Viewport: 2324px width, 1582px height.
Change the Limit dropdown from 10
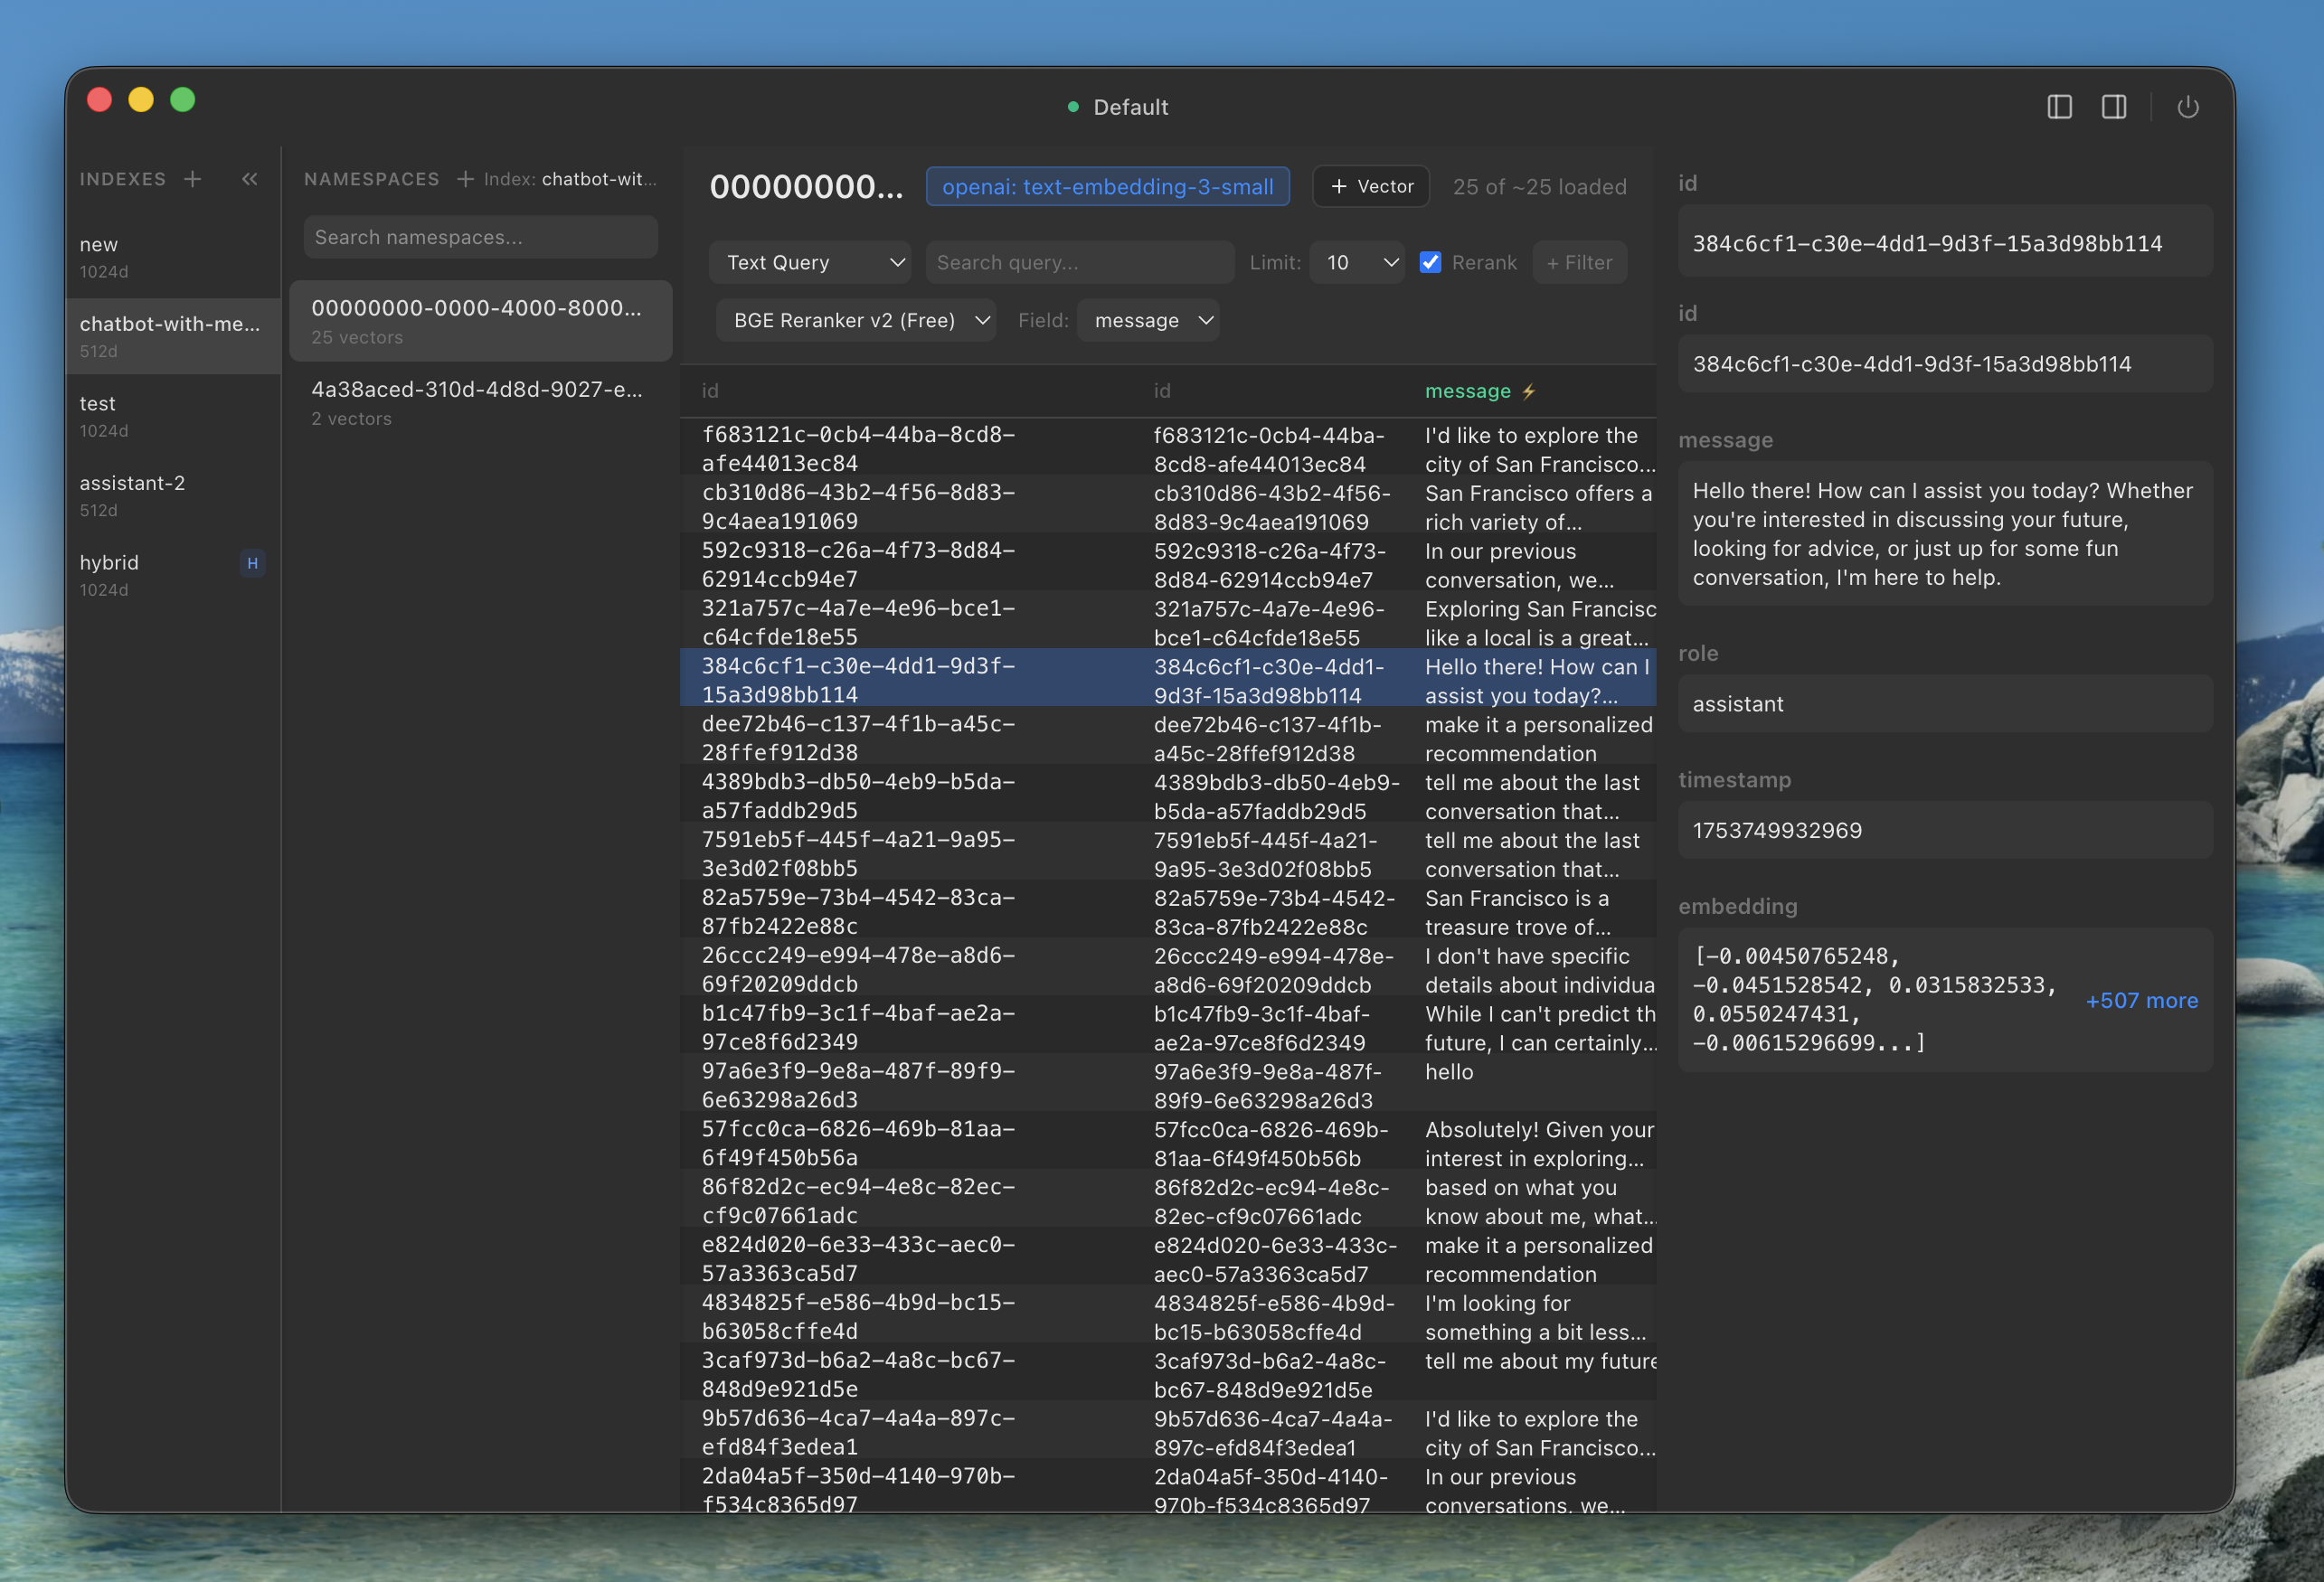pos(1357,262)
